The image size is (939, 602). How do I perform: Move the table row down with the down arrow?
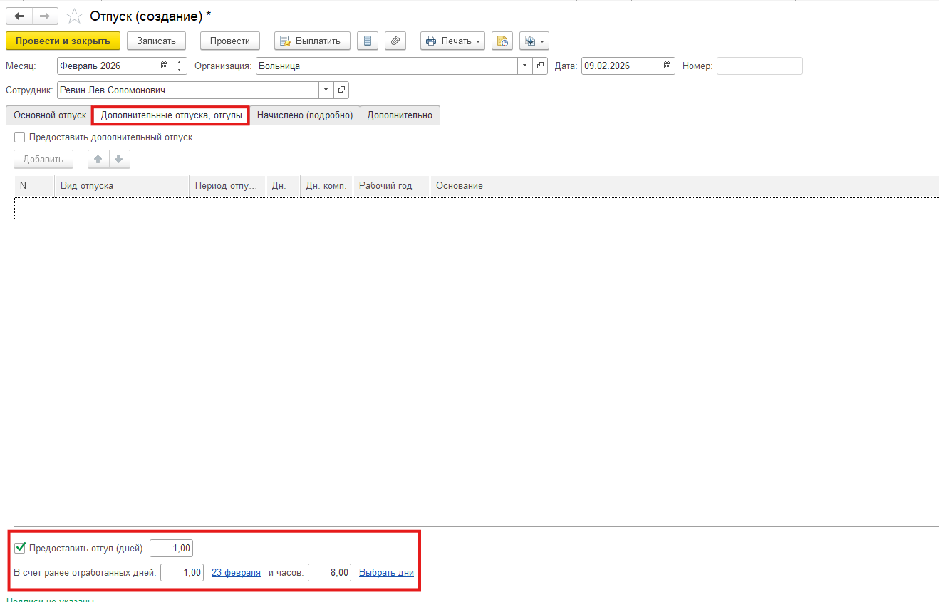[119, 160]
